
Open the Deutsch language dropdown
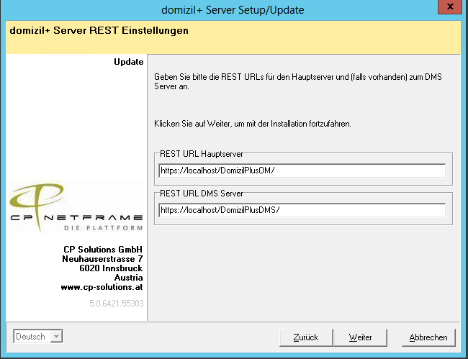pos(38,337)
